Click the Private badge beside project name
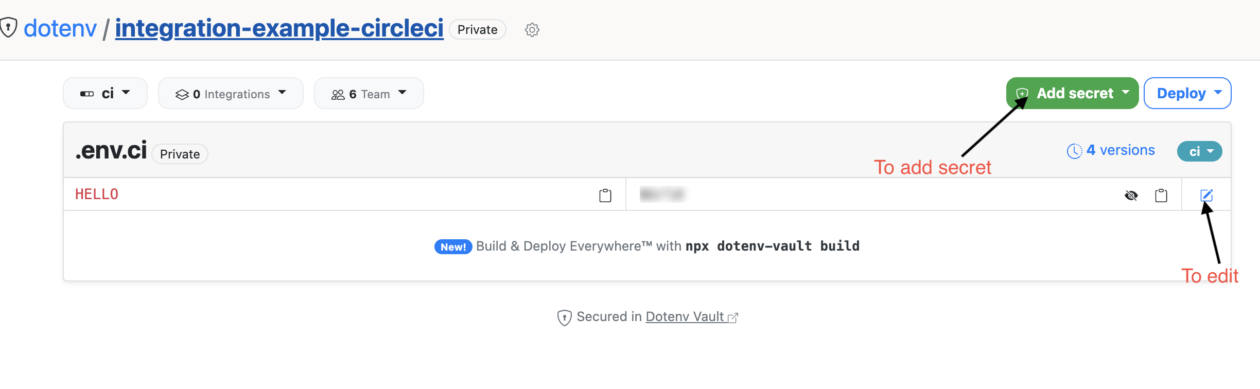Image resolution: width=1260 pixels, height=389 pixels. pyautogui.click(x=477, y=30)
